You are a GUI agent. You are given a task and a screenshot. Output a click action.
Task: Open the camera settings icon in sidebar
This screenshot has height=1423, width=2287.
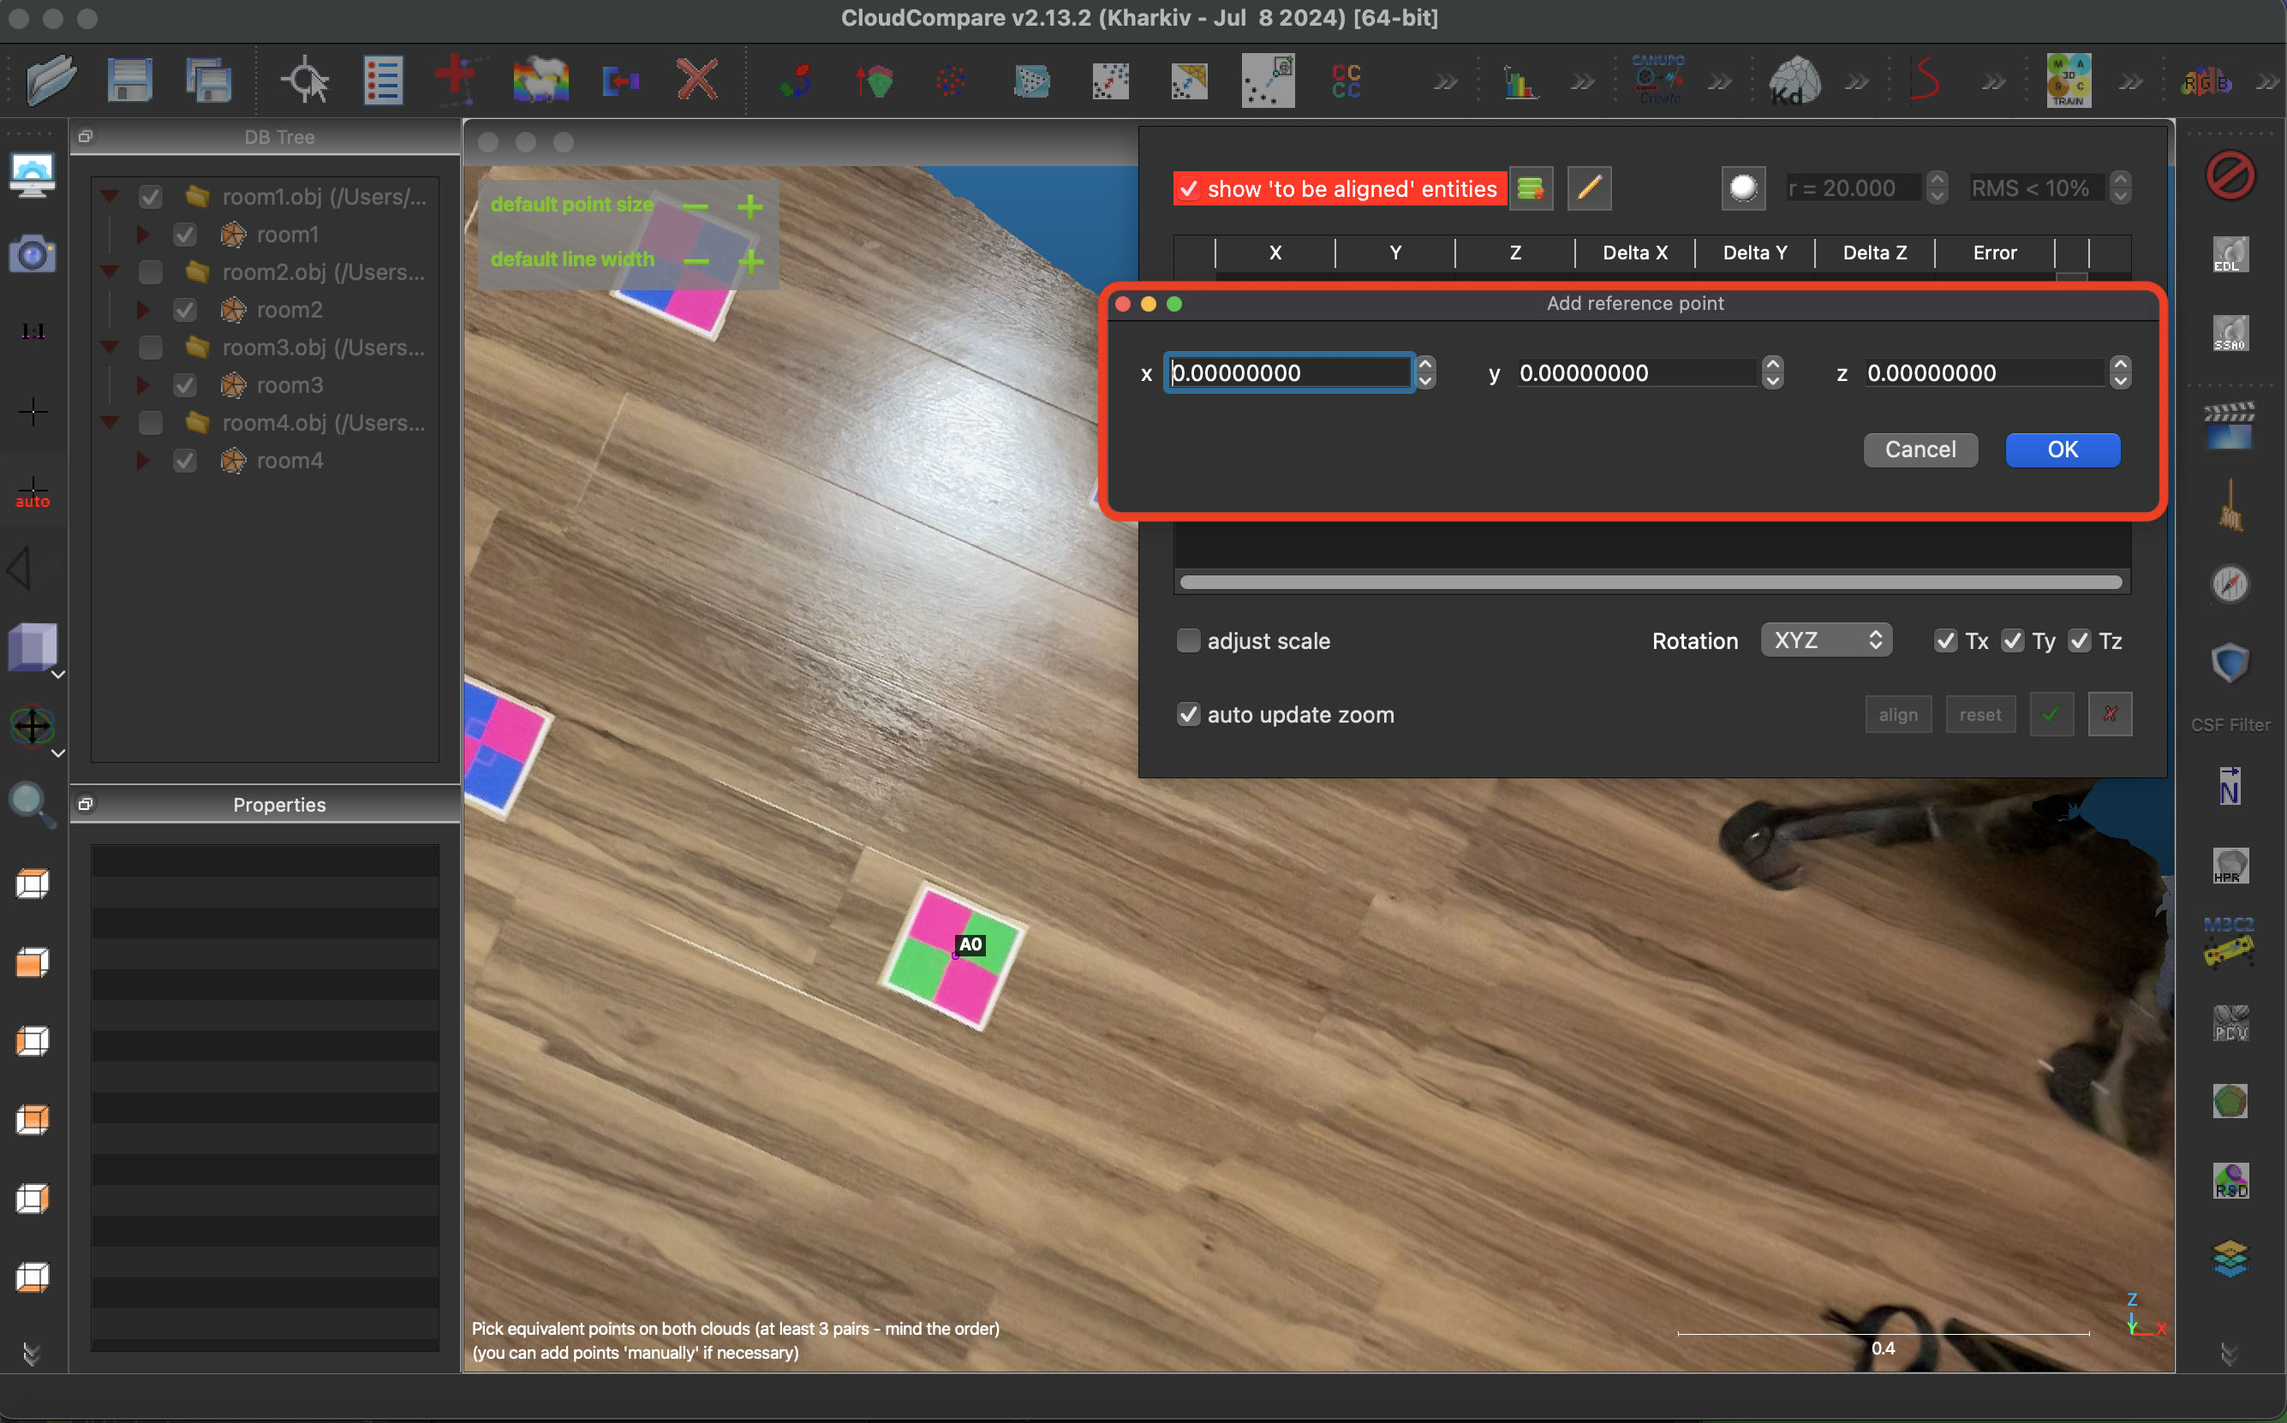coord(32,254)
